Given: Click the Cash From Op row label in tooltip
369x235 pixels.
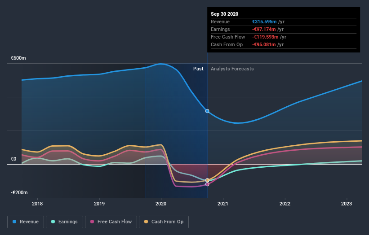Looking at the screenshot, I should click(227, 44).
